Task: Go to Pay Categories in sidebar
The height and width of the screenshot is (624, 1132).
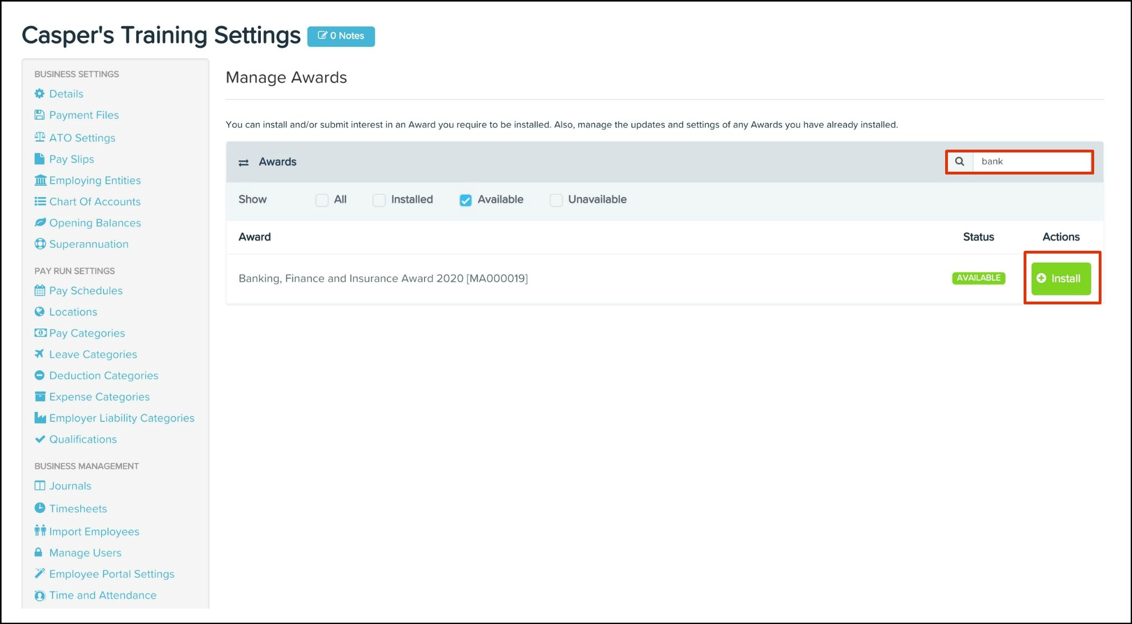Action: point(86,333)
